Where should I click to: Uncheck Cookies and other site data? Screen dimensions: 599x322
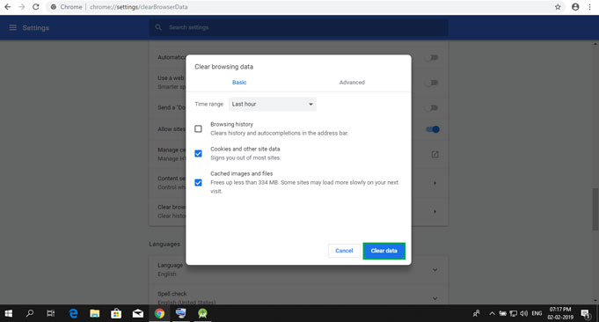pos(198,154)
